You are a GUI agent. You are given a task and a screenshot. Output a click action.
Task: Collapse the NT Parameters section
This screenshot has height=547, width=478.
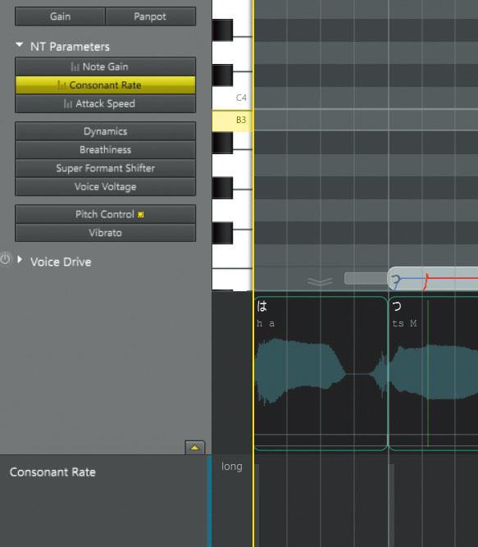tap(20, 45)
